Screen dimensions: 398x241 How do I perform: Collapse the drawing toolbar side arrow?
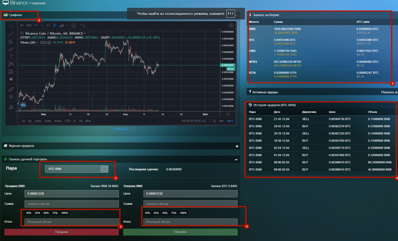click(x=16, y=111)
